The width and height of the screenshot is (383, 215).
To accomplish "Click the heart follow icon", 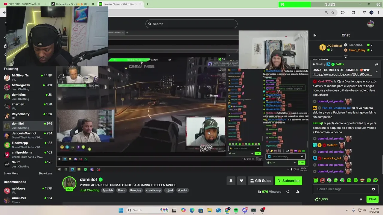I will point(241,181).
